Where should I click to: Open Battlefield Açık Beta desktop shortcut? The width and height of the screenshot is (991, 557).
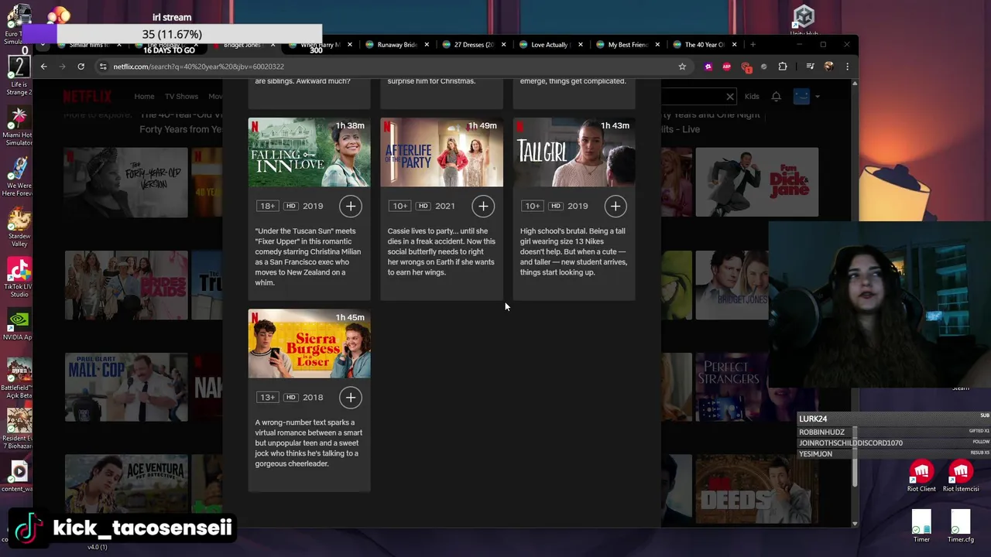click(x=19, y=379)
